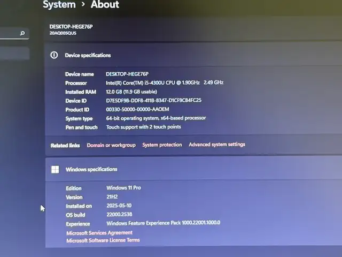Click the Processor label
The image size is (342, 257).
pos(76,83)
